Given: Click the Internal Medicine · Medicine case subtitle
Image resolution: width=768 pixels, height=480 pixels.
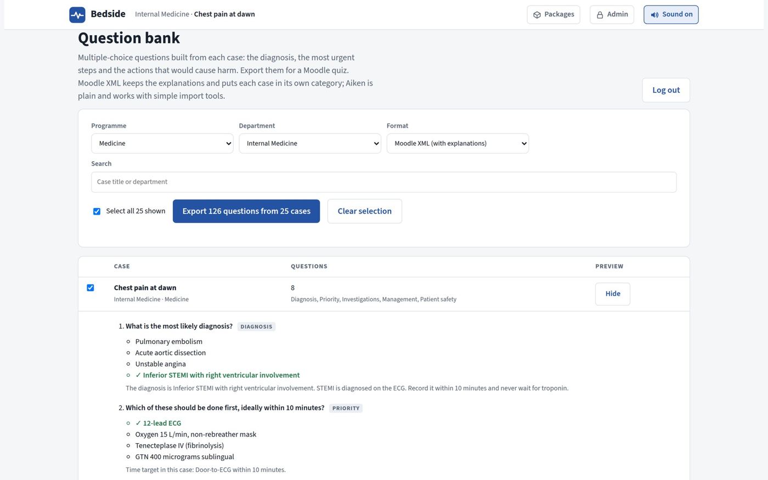Looking at the screenshot, I should tap(151, 300).
